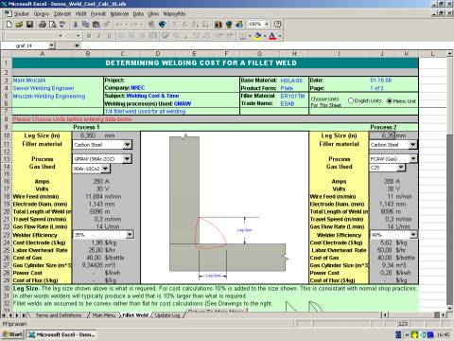Show the Drawing toolbar icon
This screenshot has width=454, height=341.
pos(239,25)
